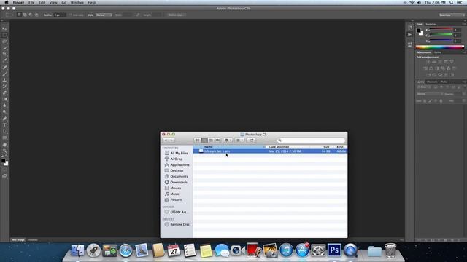Open the collapsed History panel icon
Viewport: 467px width, 262px height.
pos(410,28)
